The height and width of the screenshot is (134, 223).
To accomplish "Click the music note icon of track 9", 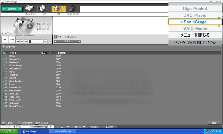I will (3, 81).
